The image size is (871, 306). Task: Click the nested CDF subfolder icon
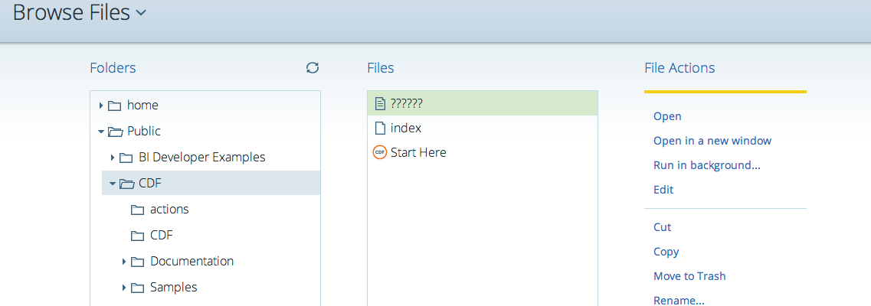[x=138, y=236]
